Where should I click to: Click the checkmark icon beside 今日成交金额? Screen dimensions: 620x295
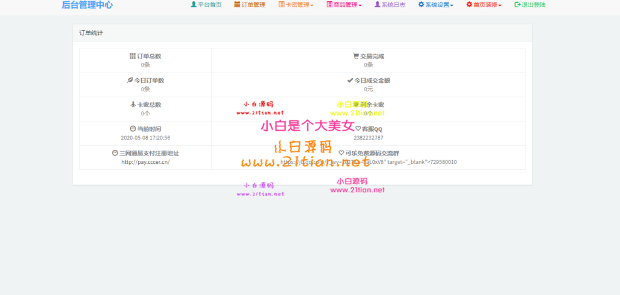(350, 80)
